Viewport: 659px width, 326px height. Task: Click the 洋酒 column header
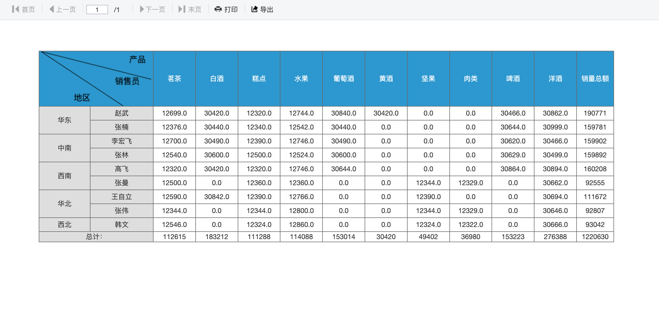tap(555, 79)
